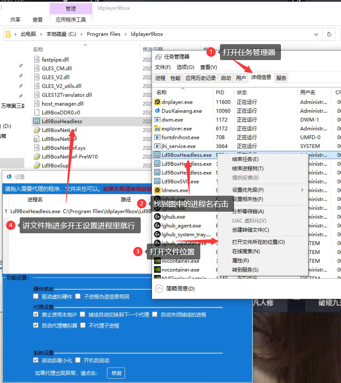Open the 共享 ribbon tab in Explorer

15,20
